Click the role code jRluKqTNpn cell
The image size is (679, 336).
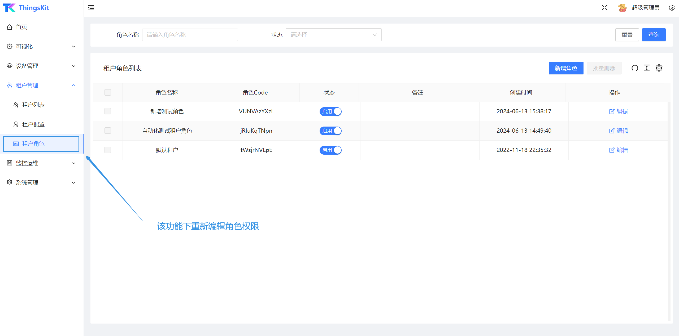click(x=256, y=131)
